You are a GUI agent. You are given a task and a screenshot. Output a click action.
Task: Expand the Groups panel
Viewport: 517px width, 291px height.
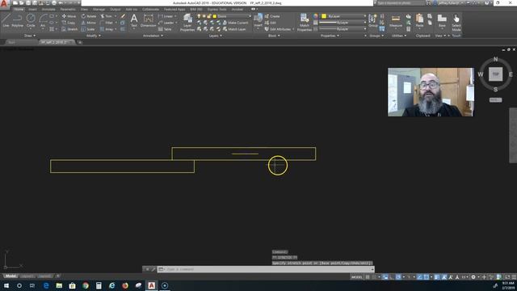pyautogui.click(x=376, y=36)
